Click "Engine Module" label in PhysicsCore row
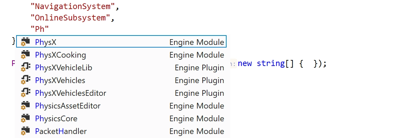Viewport: 404px width, 138px height. pos(197,119)
